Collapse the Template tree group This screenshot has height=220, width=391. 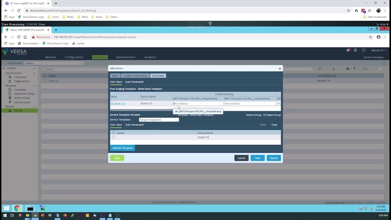pyautogui.click(x=35, y=86)
